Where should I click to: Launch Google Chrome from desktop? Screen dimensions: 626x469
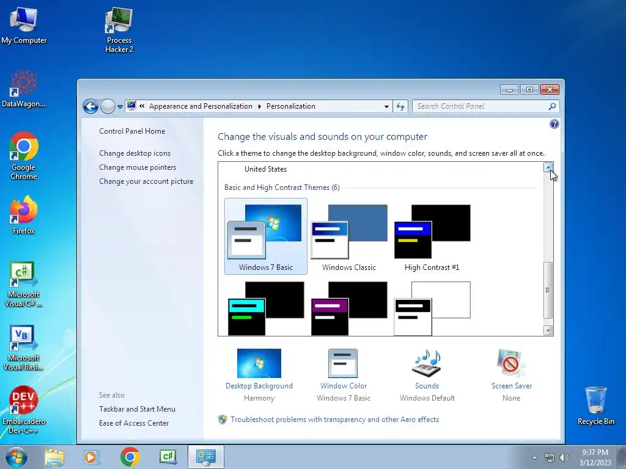24,156
